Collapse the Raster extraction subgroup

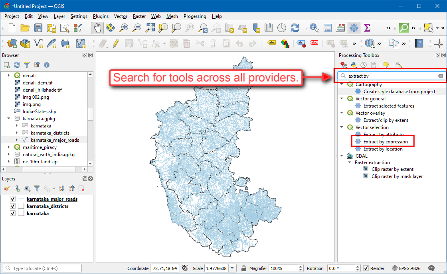coord(350,162)
